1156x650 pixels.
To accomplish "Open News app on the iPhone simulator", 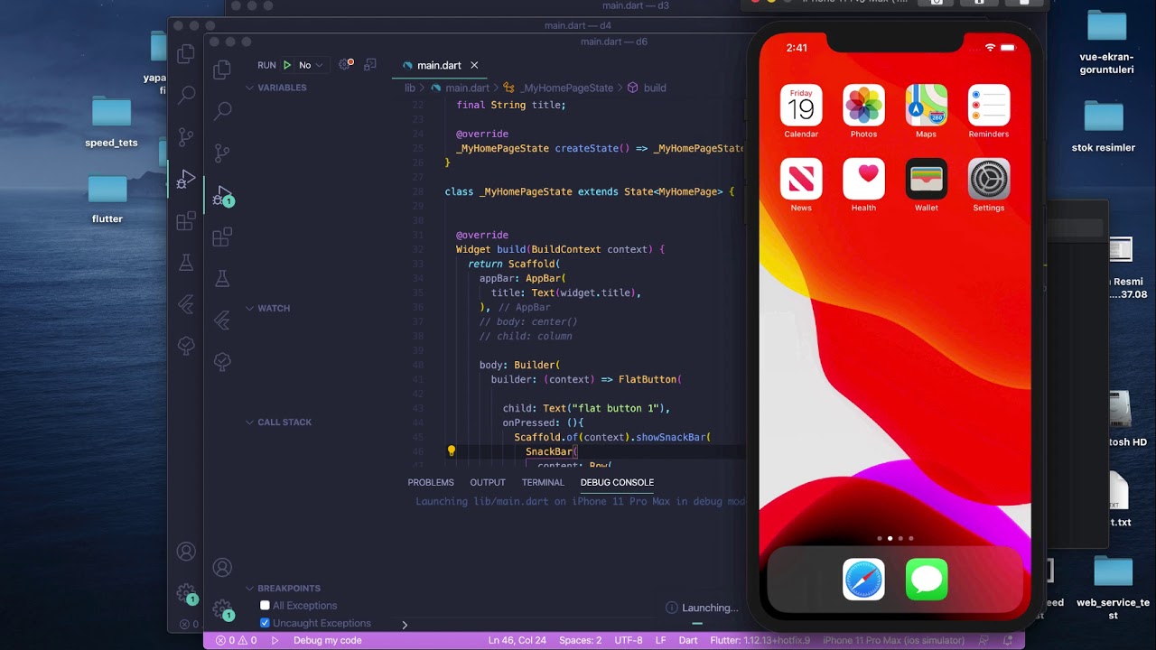I will tap(801, 179).
